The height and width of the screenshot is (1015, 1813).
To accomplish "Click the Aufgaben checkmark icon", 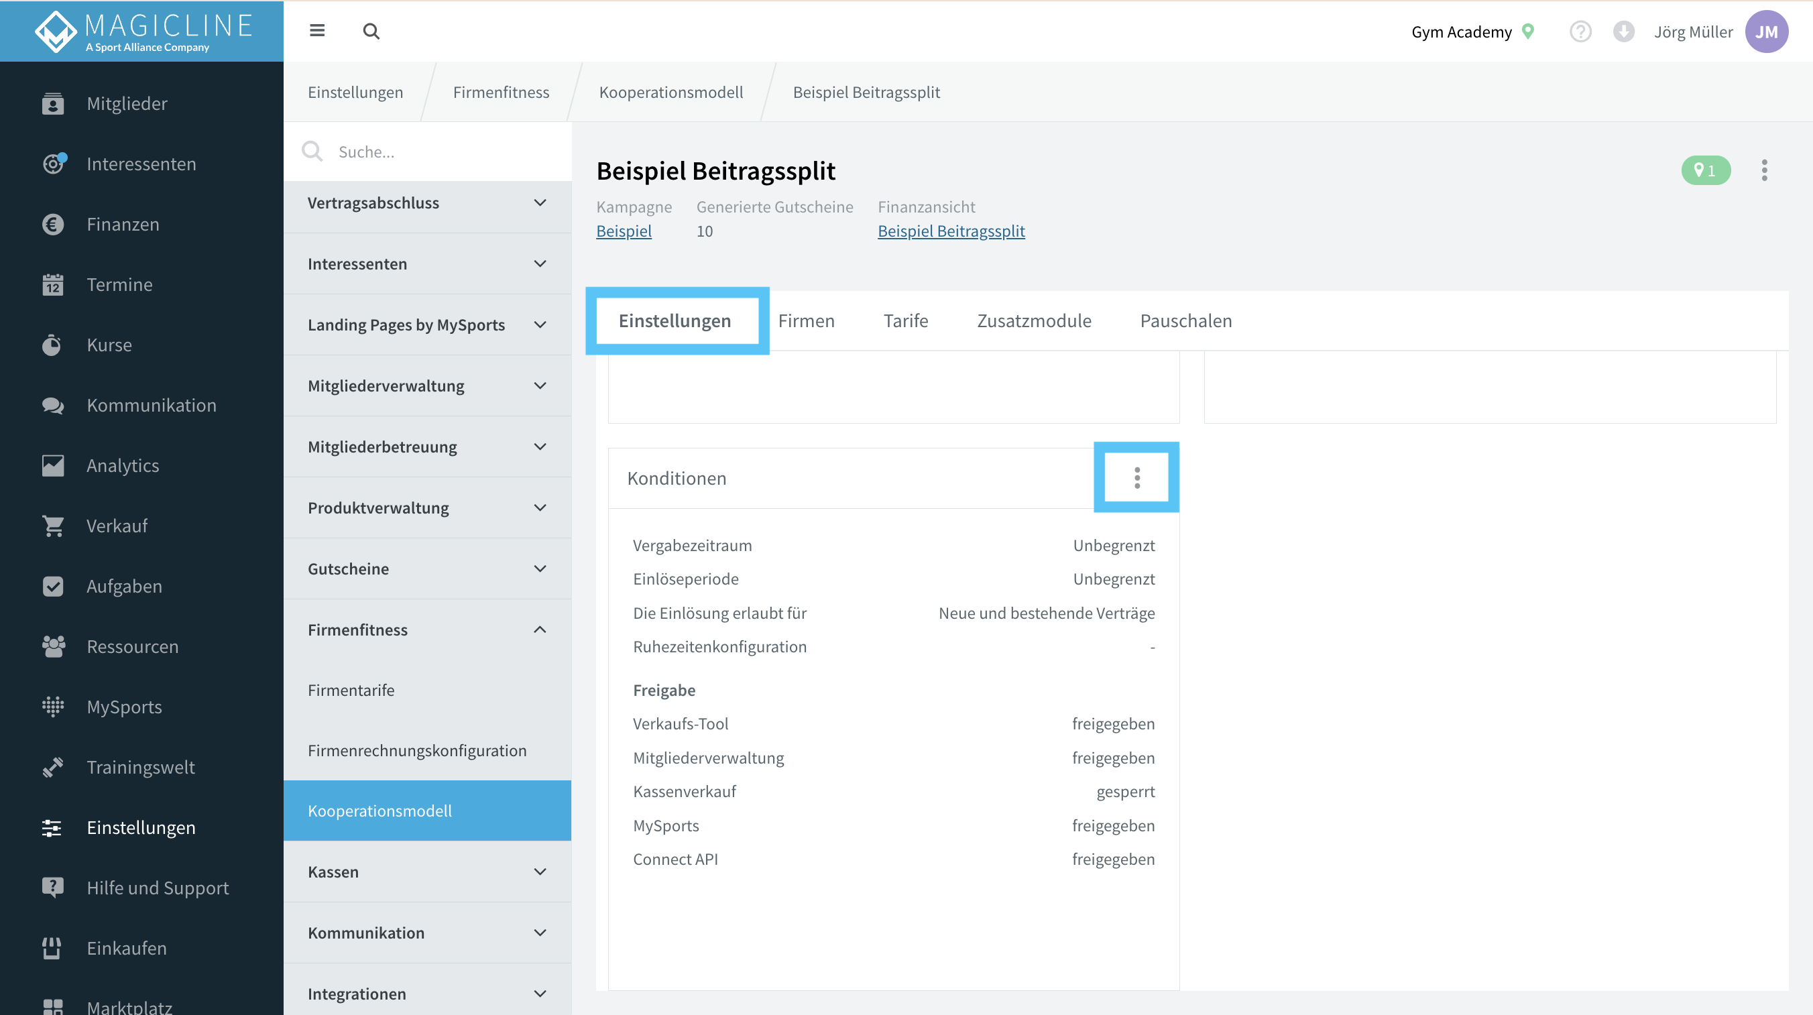I will (x=53, y=587).
